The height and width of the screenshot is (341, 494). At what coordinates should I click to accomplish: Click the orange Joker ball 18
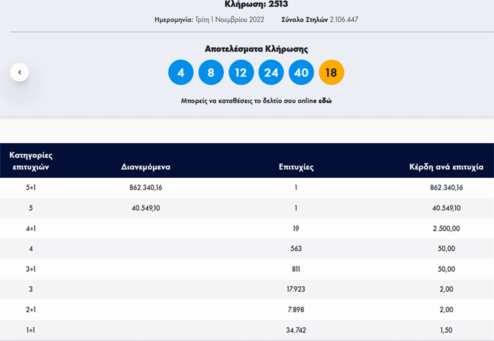coord(331,73)
